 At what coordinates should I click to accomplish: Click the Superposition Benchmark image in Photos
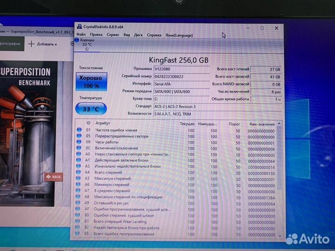click(28, 134)
